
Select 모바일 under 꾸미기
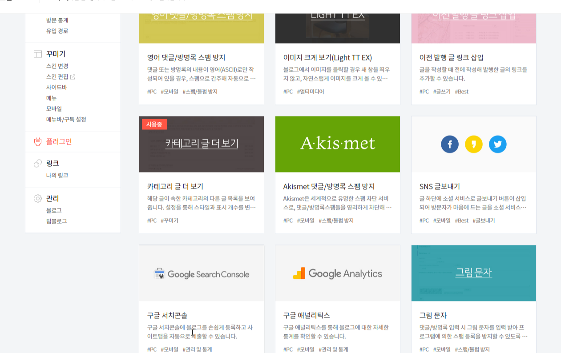(54, 109)
